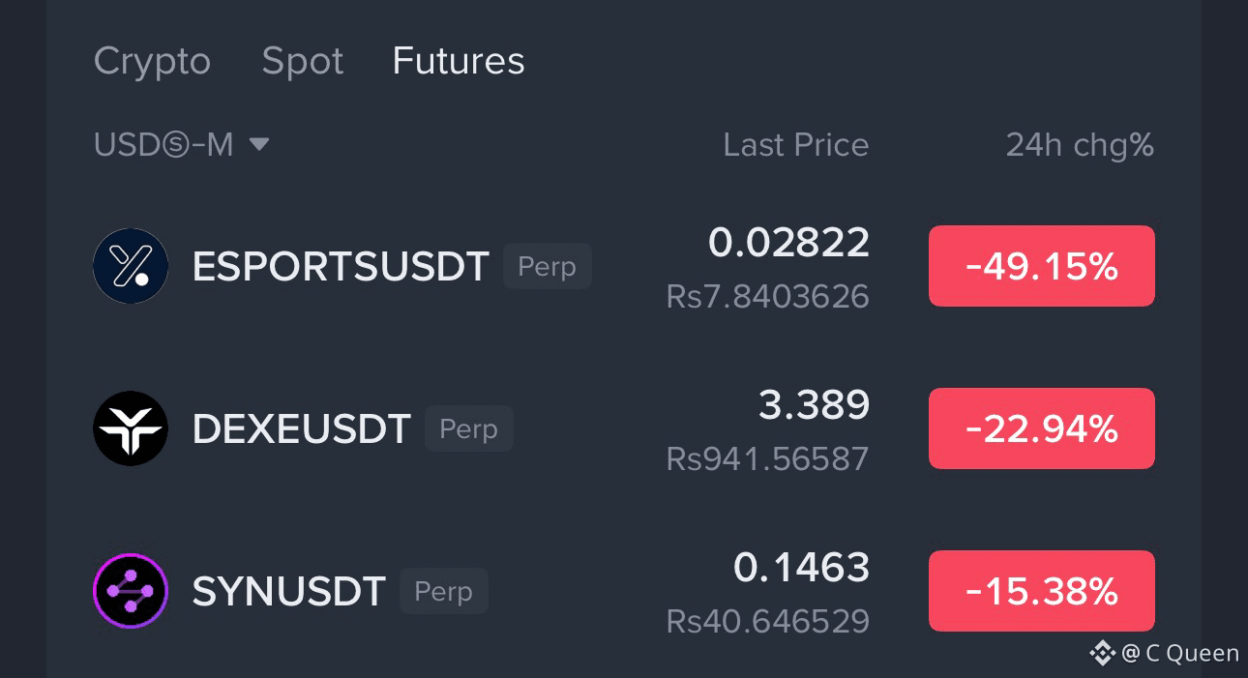Open the ESPORTSUSDT pair name

coord(341,267)
